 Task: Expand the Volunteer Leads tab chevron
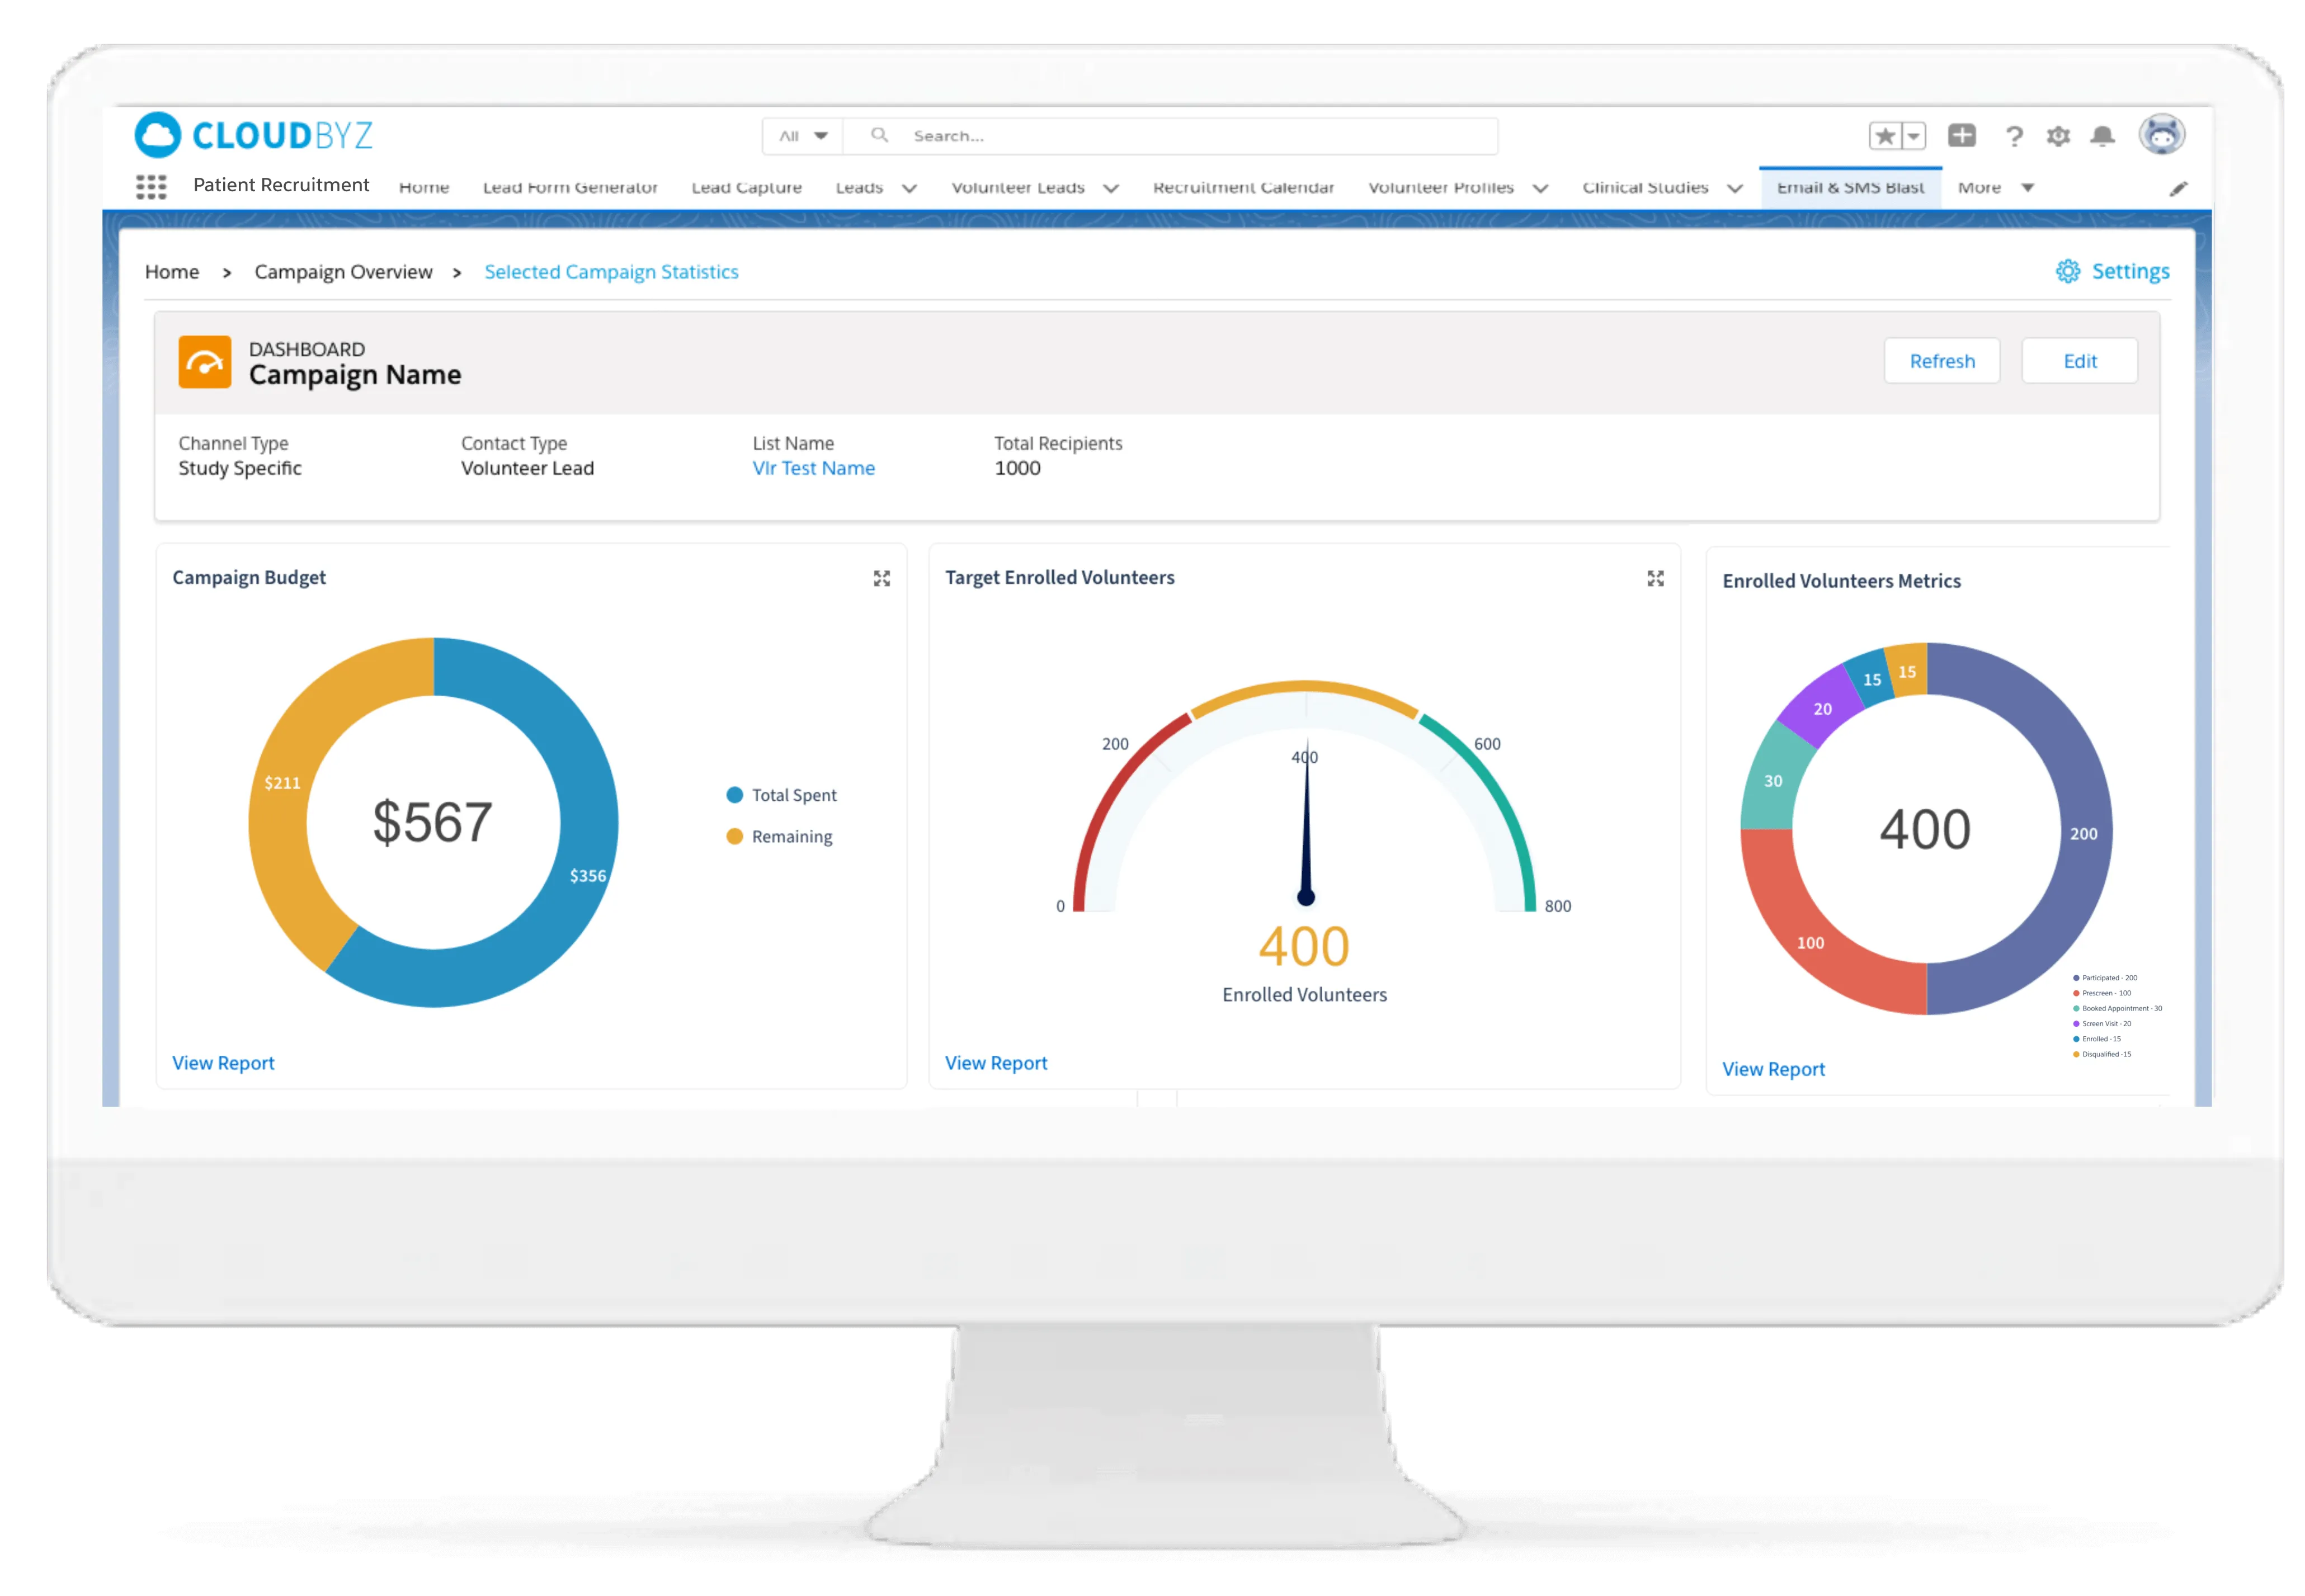click(1110, 188)
